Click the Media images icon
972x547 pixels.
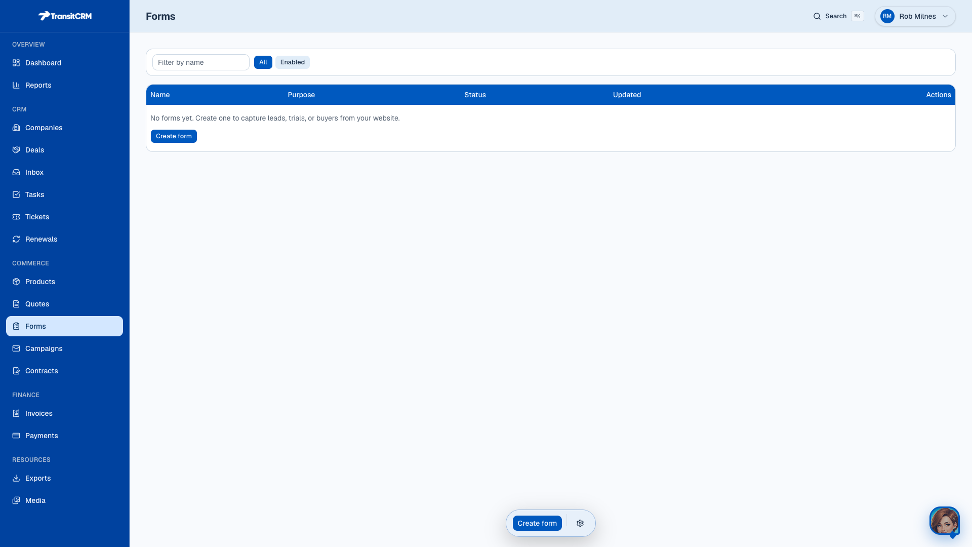[x=16, y=500]
